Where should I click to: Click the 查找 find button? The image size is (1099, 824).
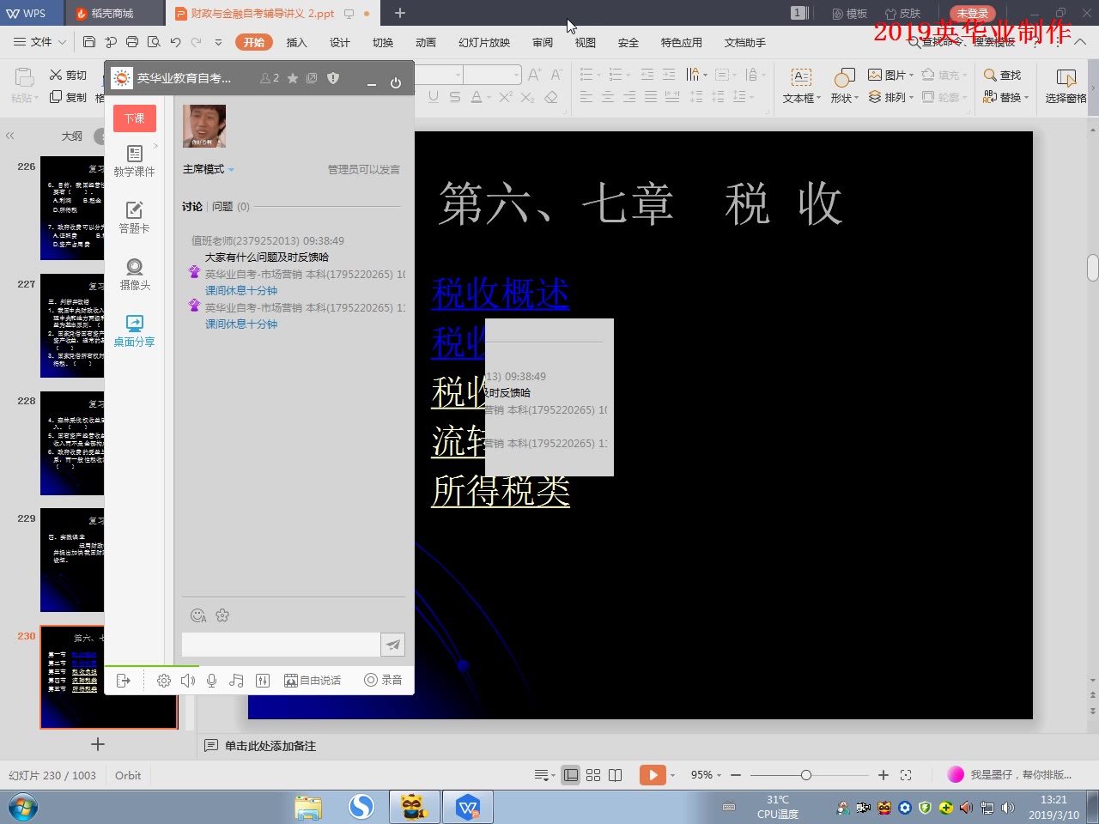(1003, 75)
